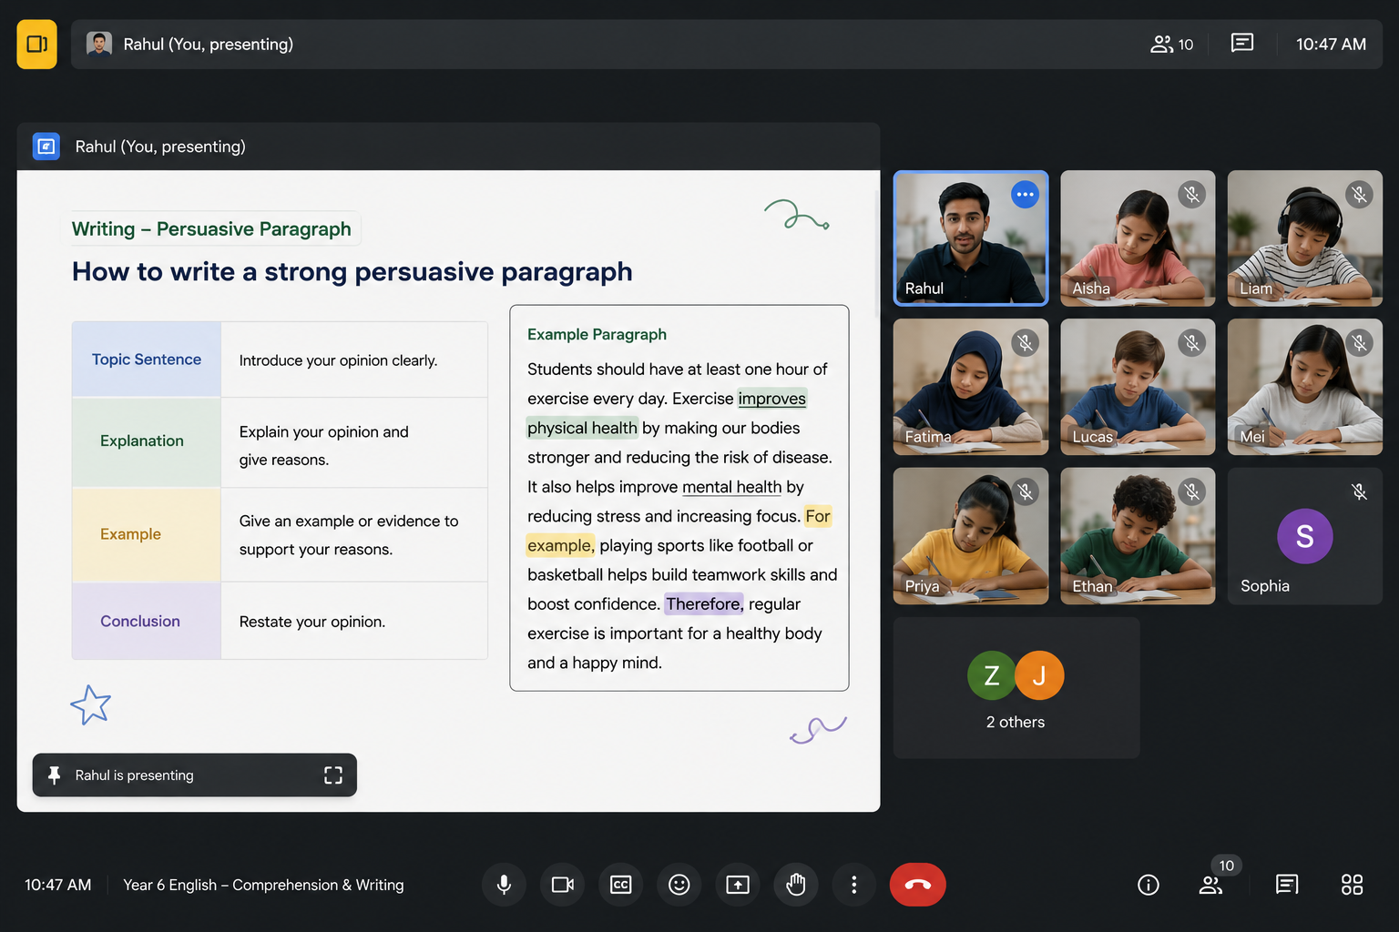
Task: Click the presentation icon beside Rahul's name
Action: click(x=46, y=147)
